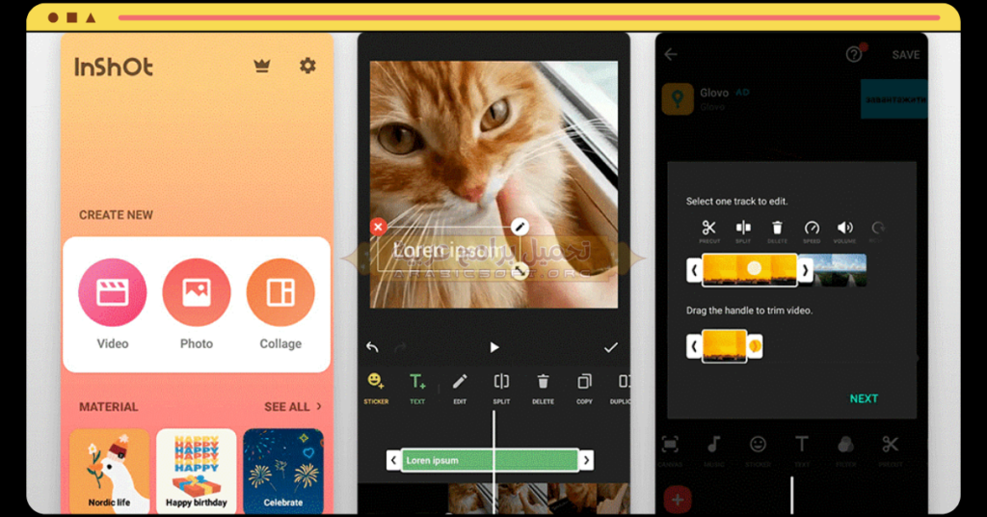Select the Split tool in text toolbar
This screenshot has height=517, width=987.
501,388
